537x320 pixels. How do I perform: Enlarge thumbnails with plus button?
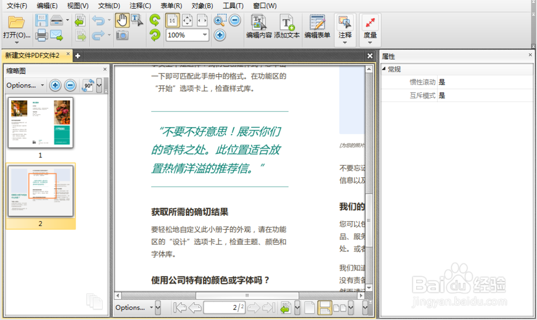pyautogui.click(x=55, y=85)
